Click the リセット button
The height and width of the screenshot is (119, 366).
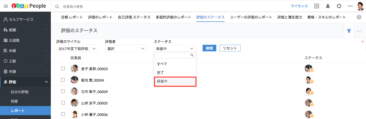point(230,48)
